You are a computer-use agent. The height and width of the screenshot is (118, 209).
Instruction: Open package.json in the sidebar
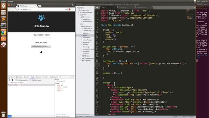coord(86,61)
